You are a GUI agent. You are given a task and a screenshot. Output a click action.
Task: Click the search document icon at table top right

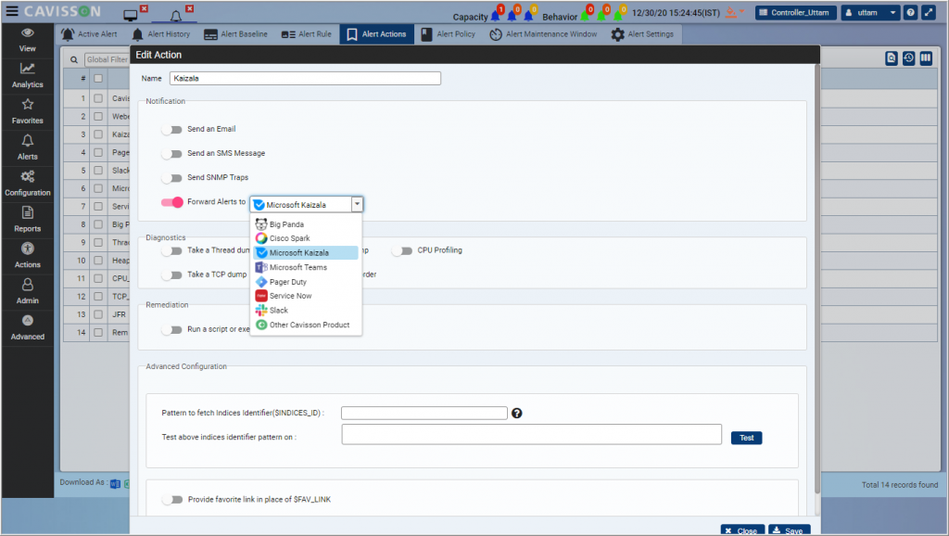point(891,58)
